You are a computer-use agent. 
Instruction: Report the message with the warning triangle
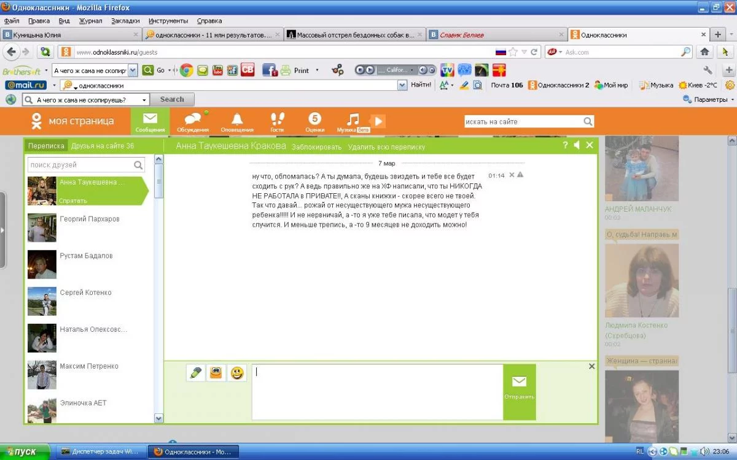[520, 175]
